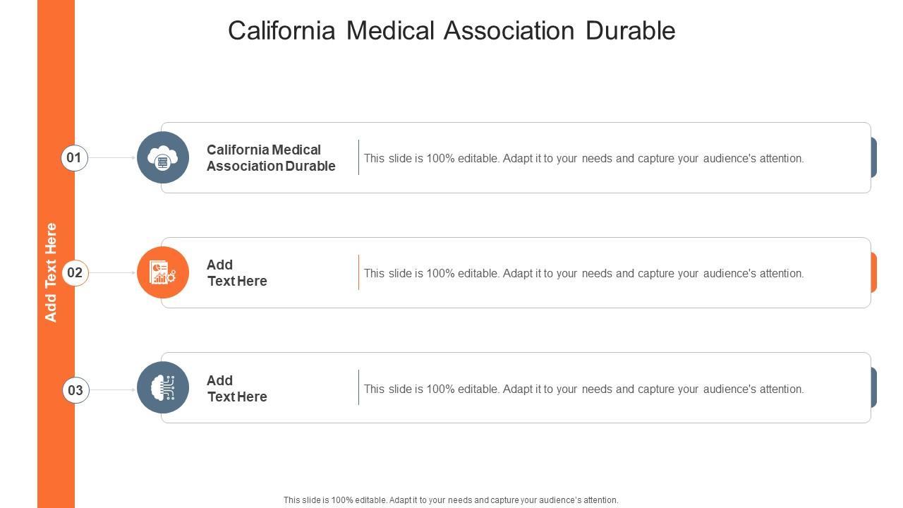The image size is (903, 508).
Task: Click Add Text Here heading in row 03
Action: pos(237,389)
